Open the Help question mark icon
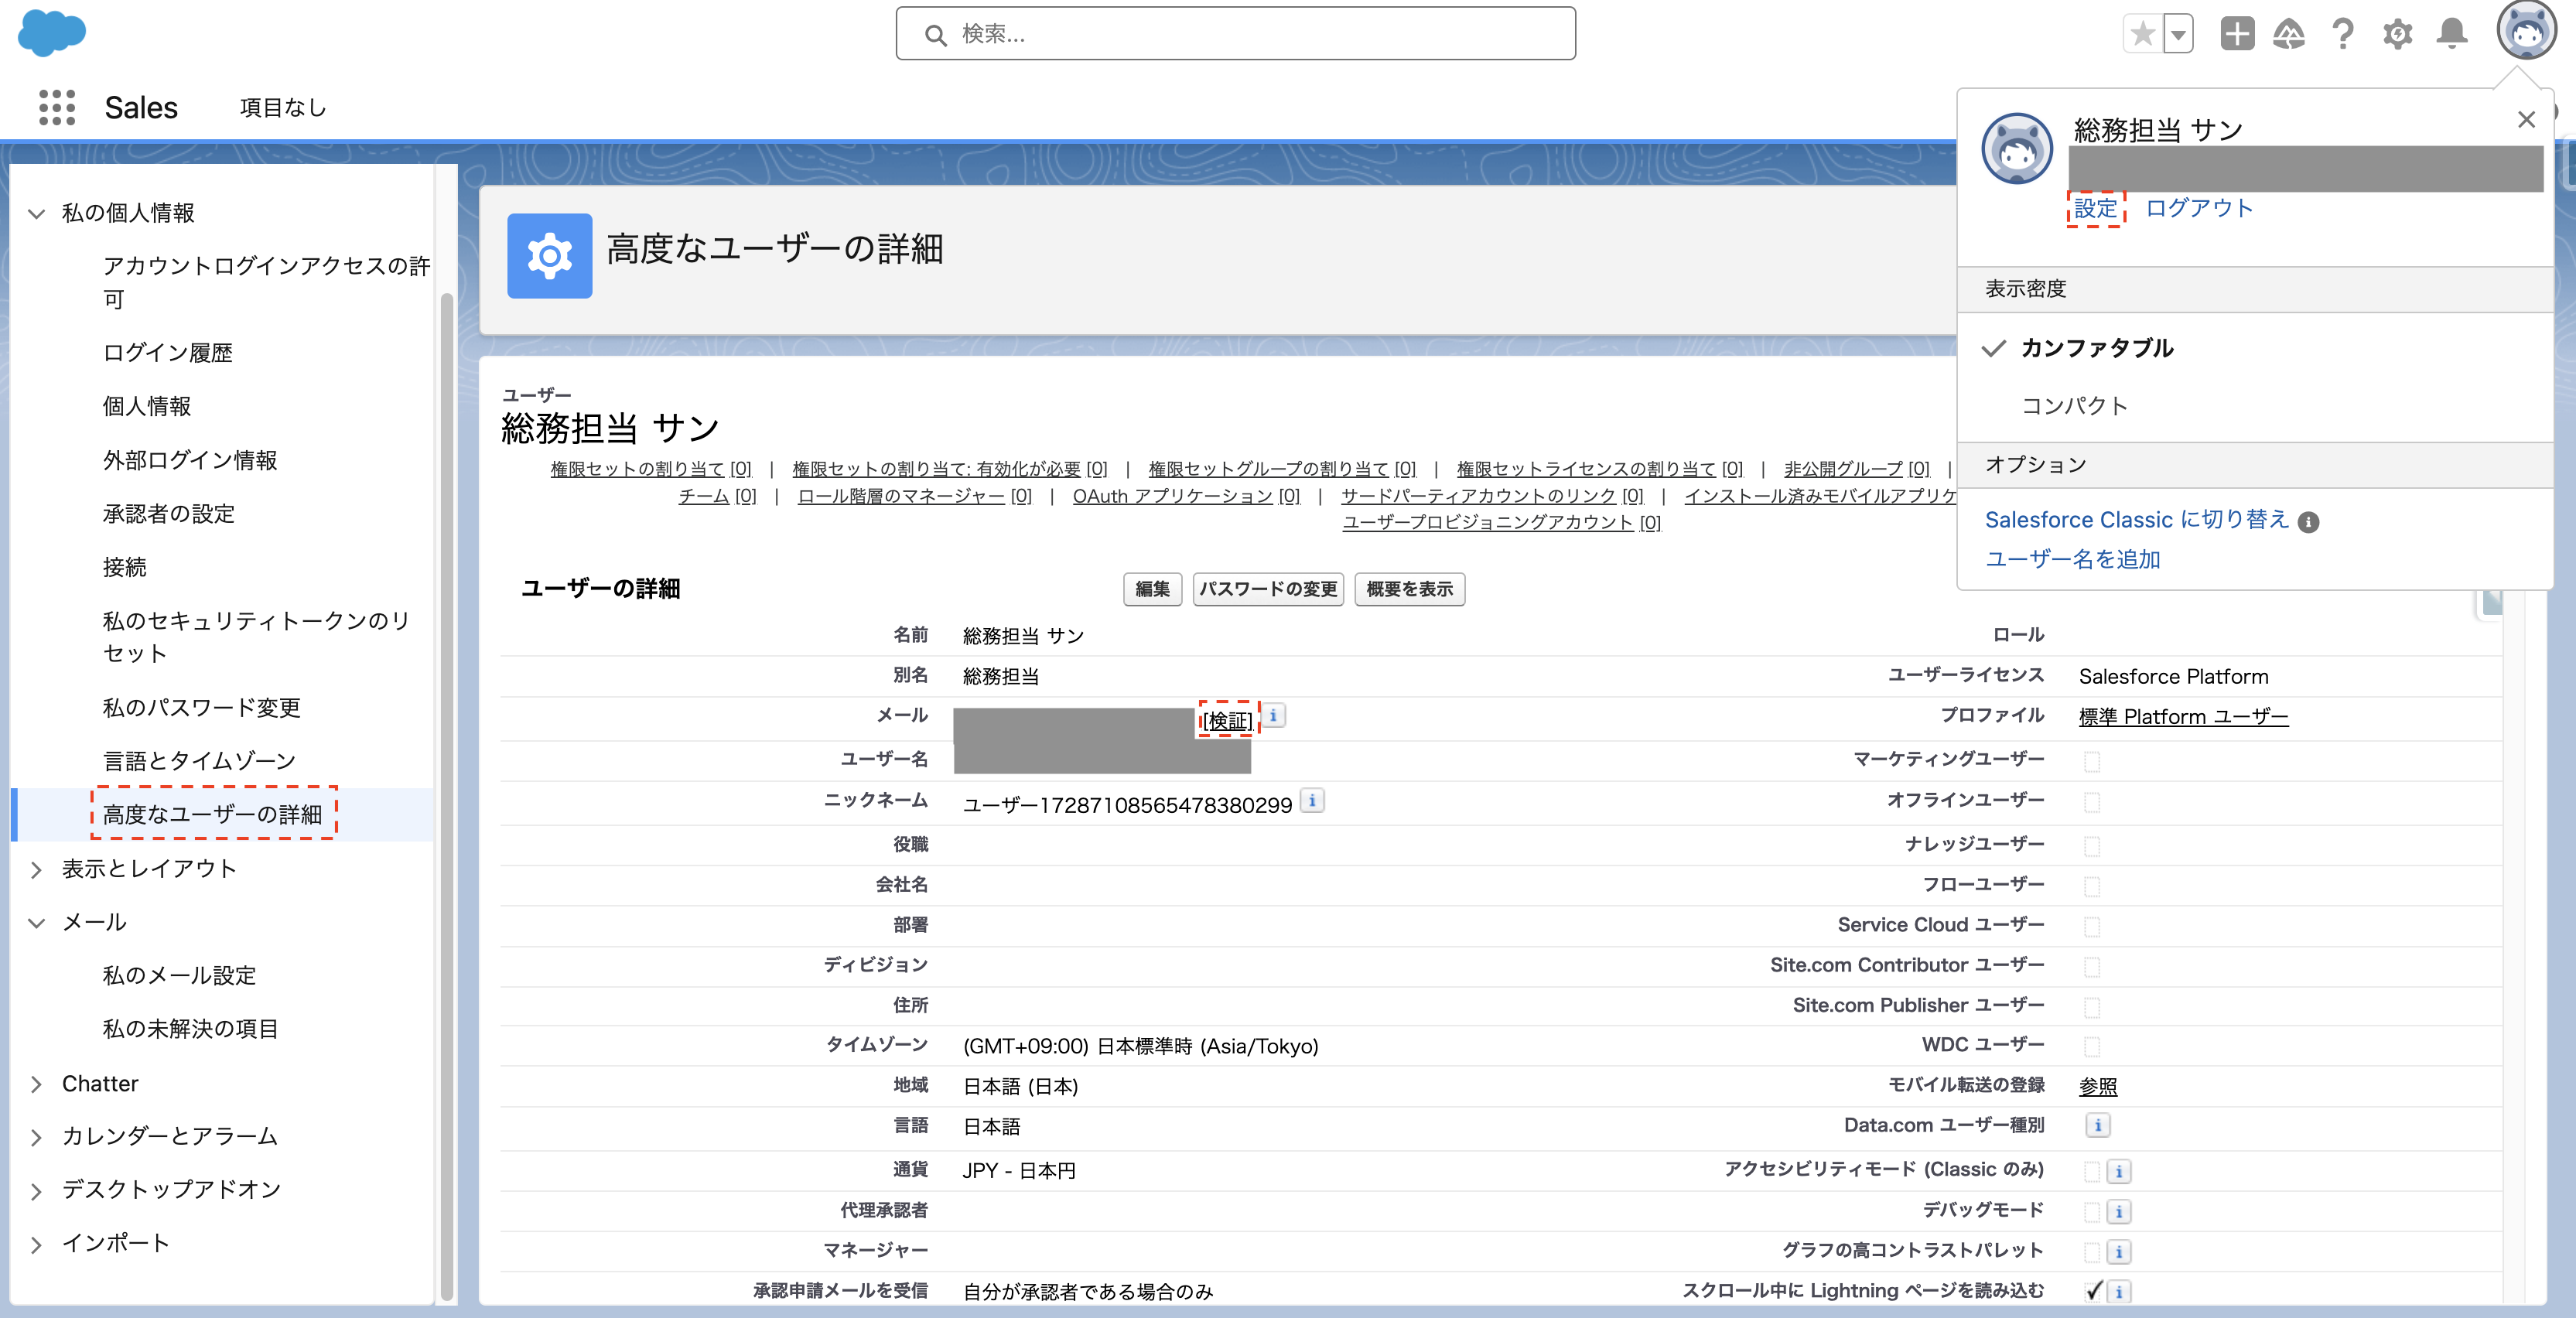 click(x=2342, y=34)
